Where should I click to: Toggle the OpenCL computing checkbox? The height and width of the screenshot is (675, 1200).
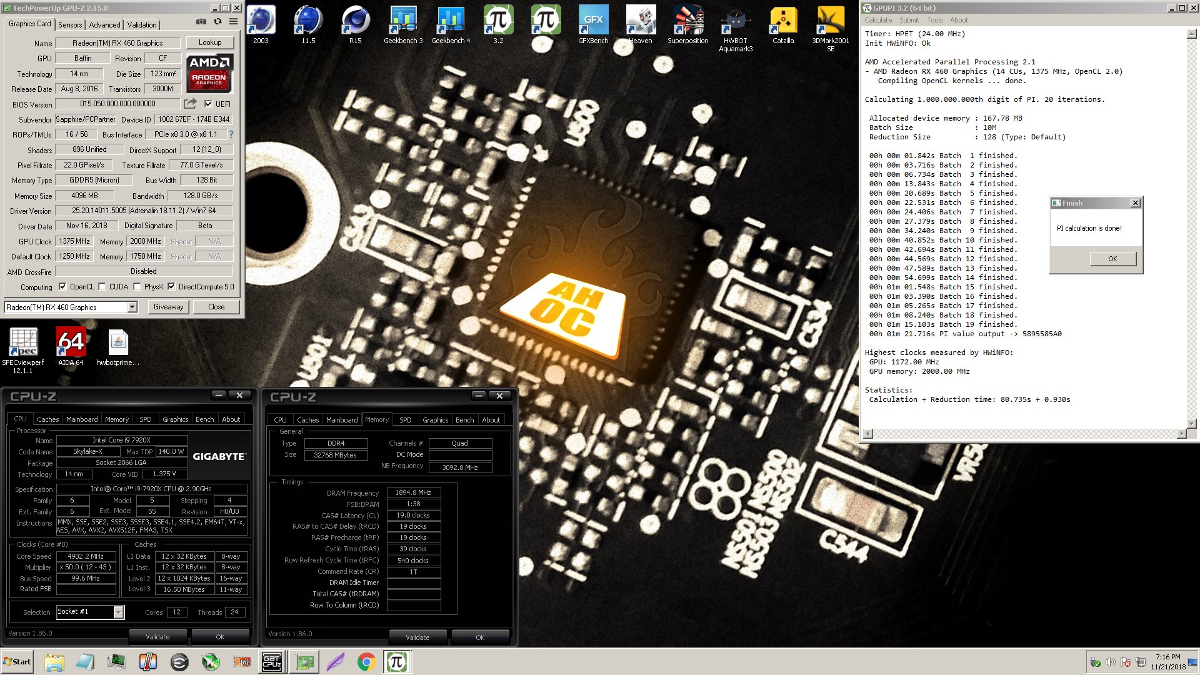coord(62,287)
